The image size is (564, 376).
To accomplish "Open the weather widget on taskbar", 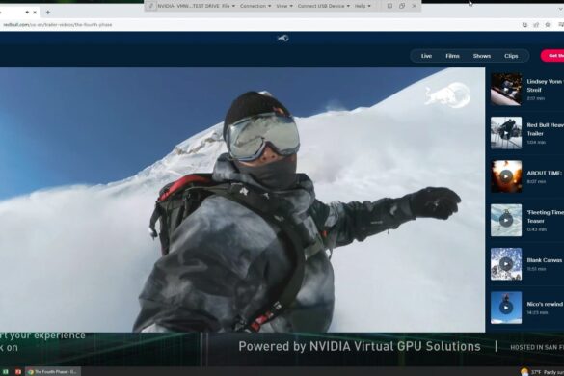I will 543,372.
